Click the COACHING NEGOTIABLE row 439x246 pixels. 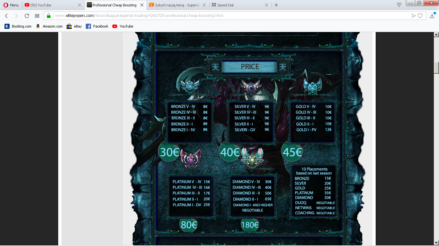pos(315,213)
